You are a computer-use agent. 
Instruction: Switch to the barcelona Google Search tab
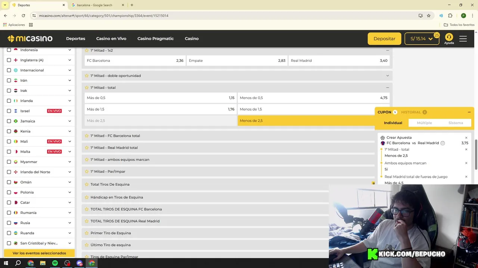[97, 5]
